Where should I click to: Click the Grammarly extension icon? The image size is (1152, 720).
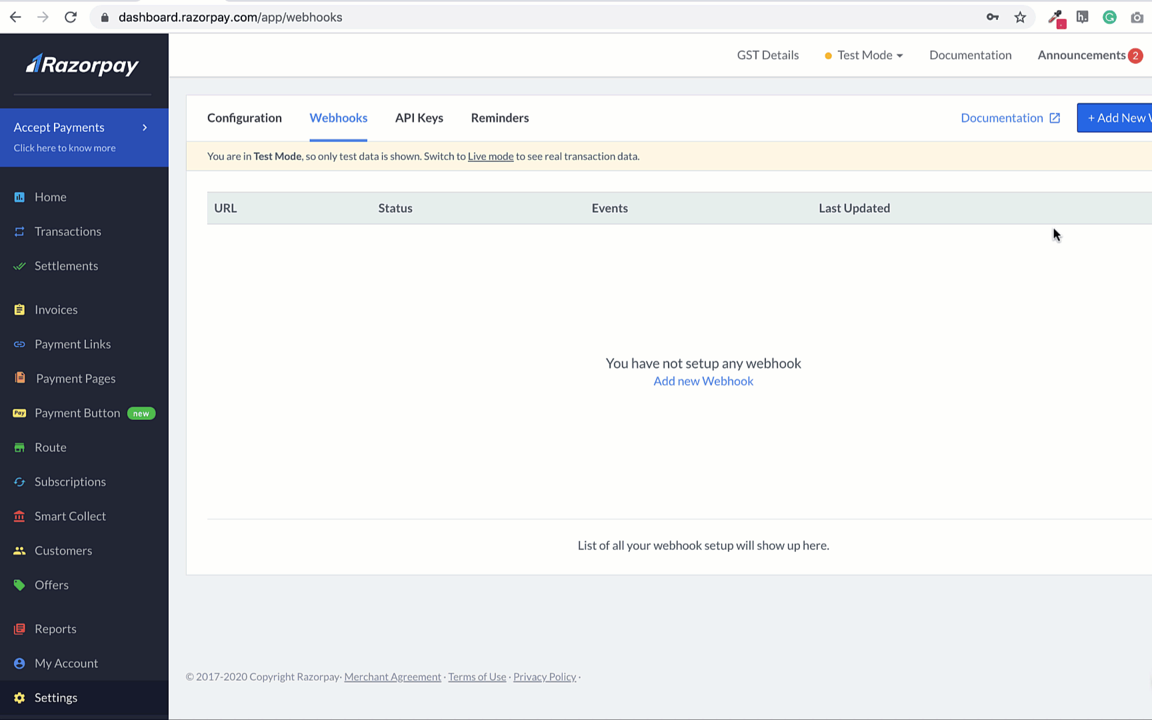[x=1109, y=17]
